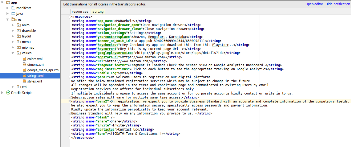The width and height of the screenshot is (351, 147).
Task: Collapse the app module tree
Action: [x=2, y=2]
